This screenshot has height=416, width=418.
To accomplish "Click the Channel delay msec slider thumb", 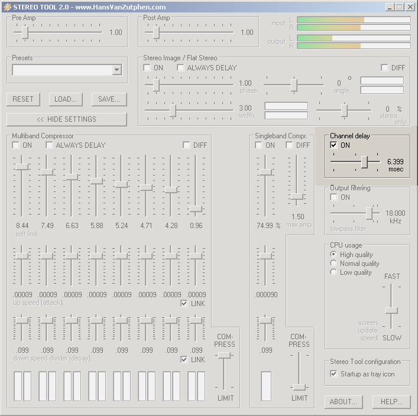I will click(x=364, y=162).
